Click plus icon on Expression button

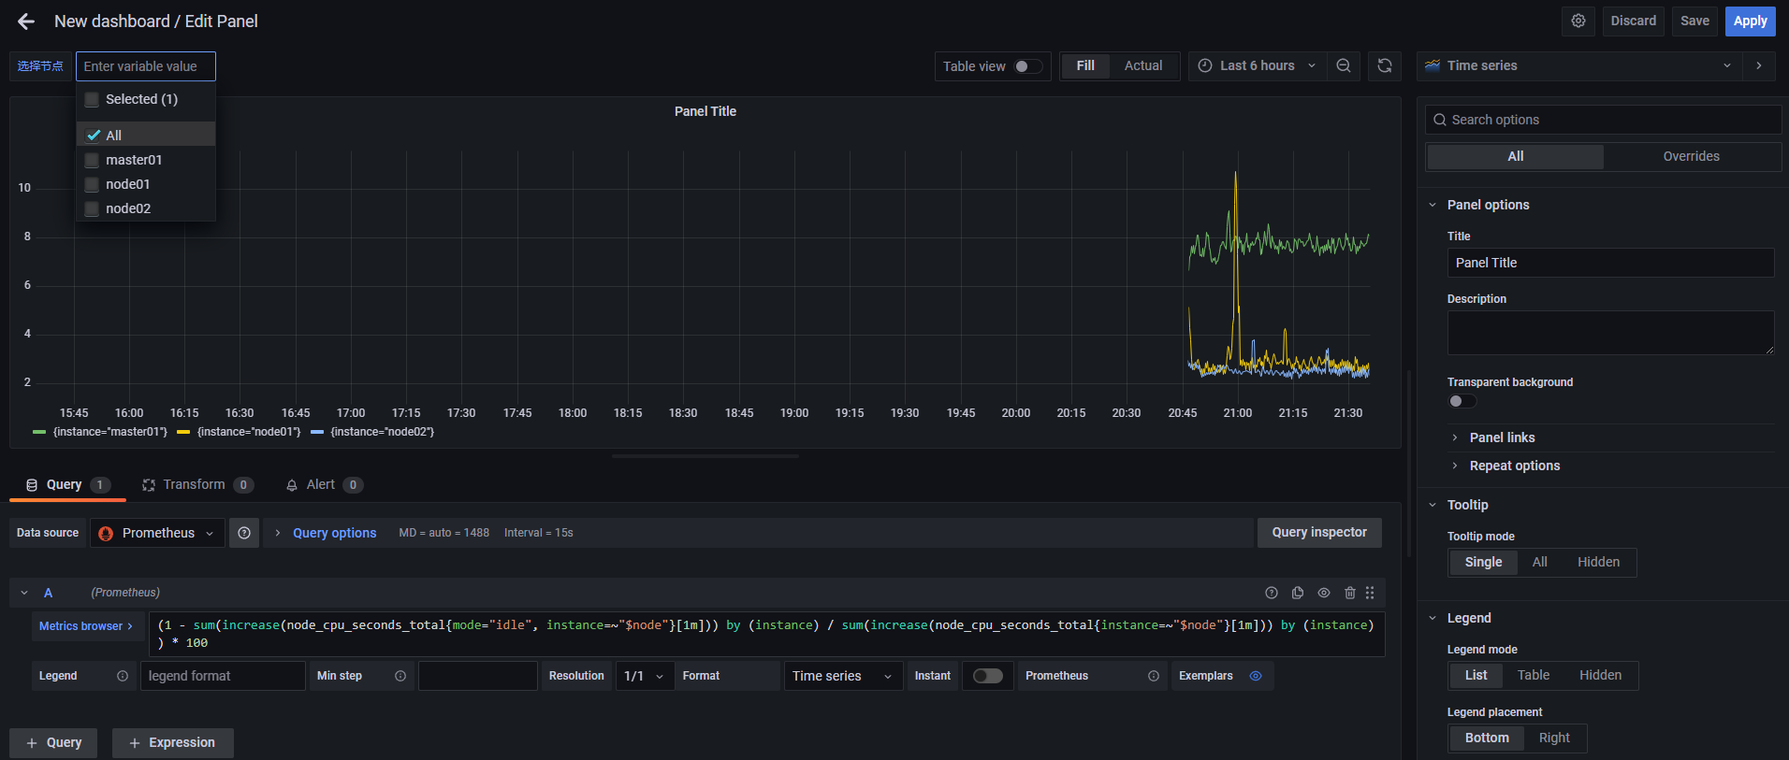[x=135, y=743]
